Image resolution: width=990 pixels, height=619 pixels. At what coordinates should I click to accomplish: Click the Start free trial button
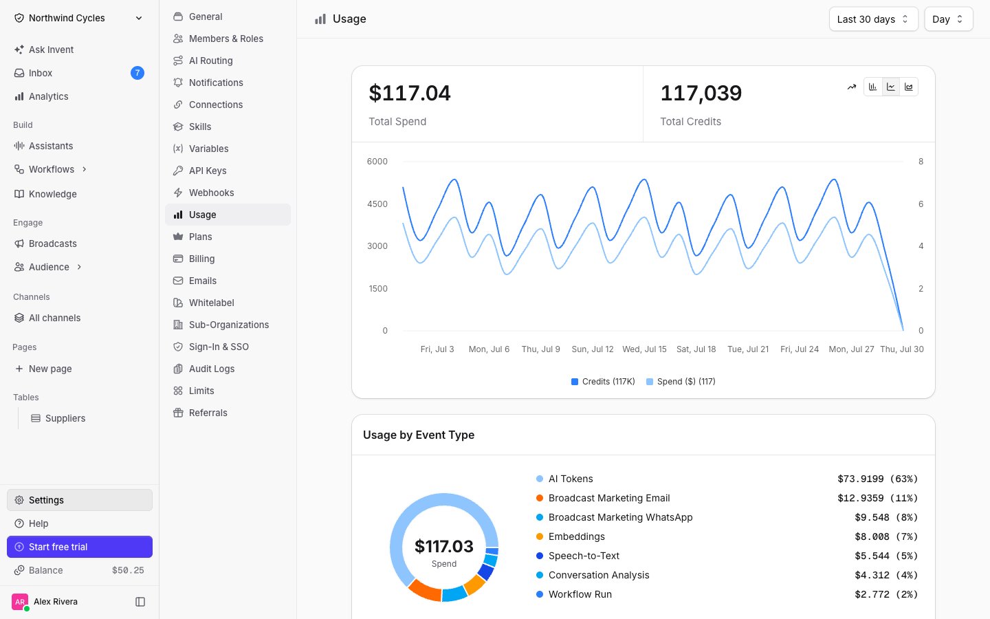(80, 547)
